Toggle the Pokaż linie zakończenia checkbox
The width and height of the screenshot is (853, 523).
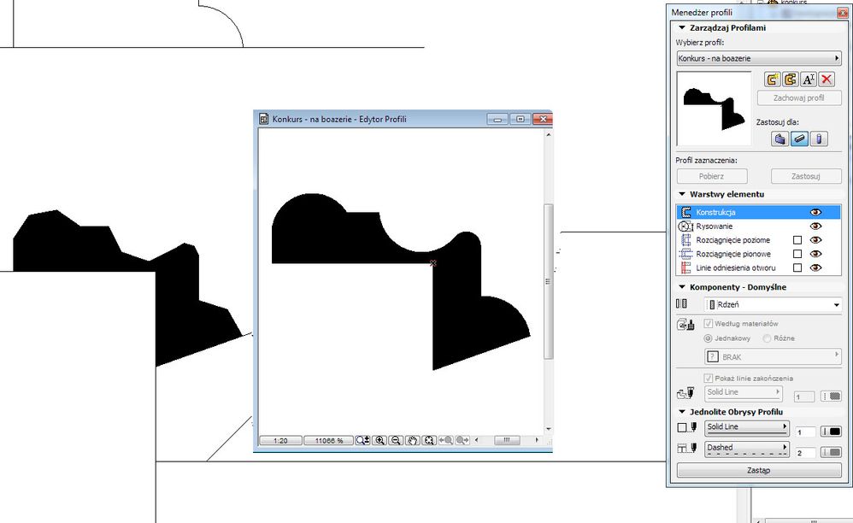709,378
